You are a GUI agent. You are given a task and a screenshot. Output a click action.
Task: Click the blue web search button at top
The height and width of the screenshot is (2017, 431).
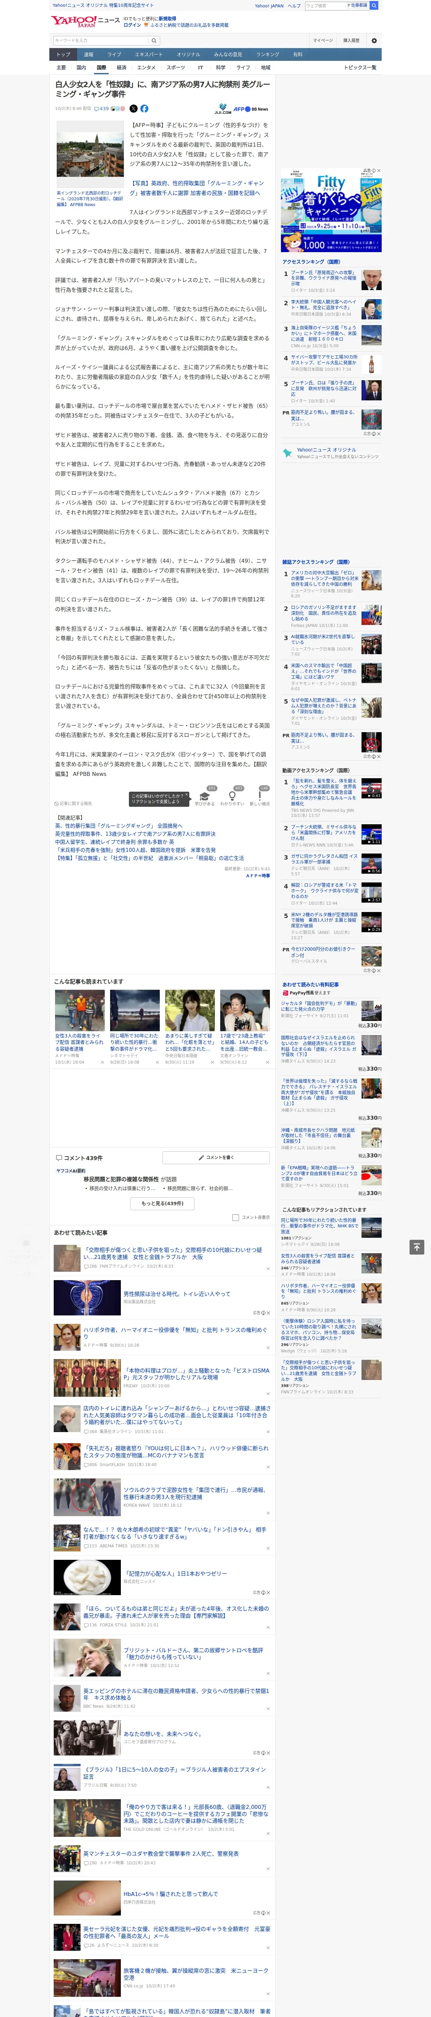(374, 5)
